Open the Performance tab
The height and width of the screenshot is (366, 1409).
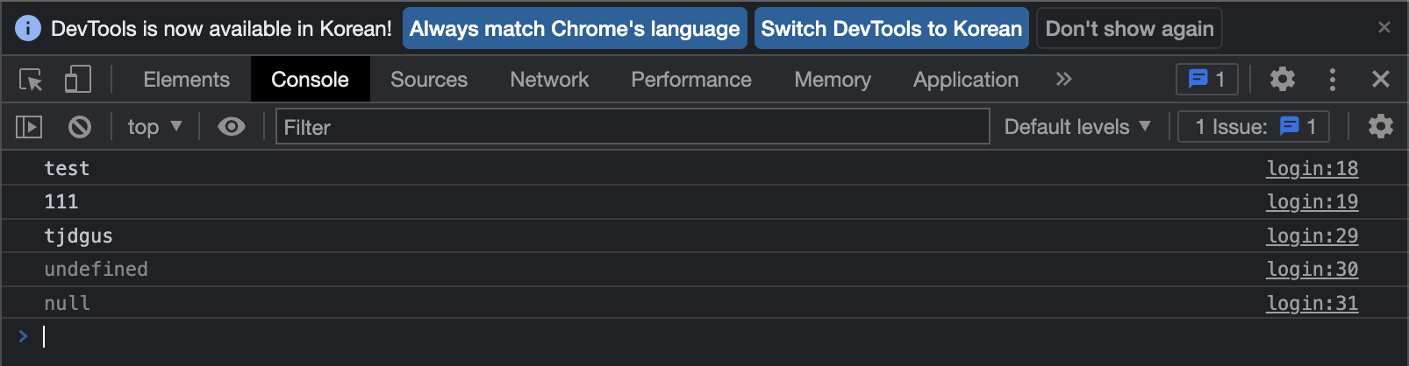tap(691, 80)
